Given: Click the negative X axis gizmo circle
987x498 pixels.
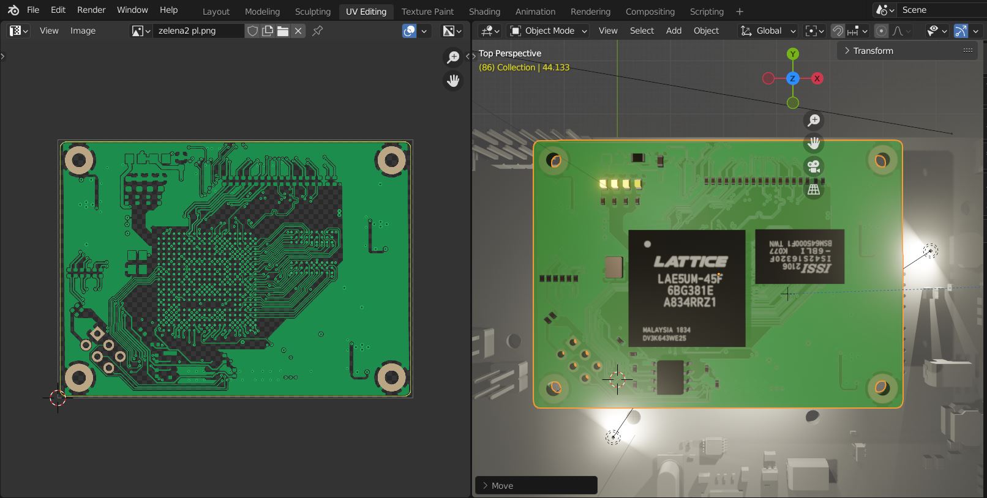Looking at the screenshot, I should click(768, 78).
